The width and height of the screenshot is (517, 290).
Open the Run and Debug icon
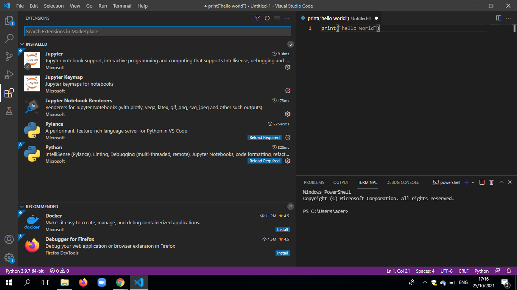click(x=9, y=74)
